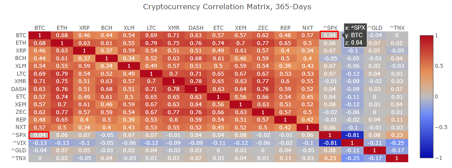Click the ^GLD column header label
452x168 pixels.
click(375, 28)
